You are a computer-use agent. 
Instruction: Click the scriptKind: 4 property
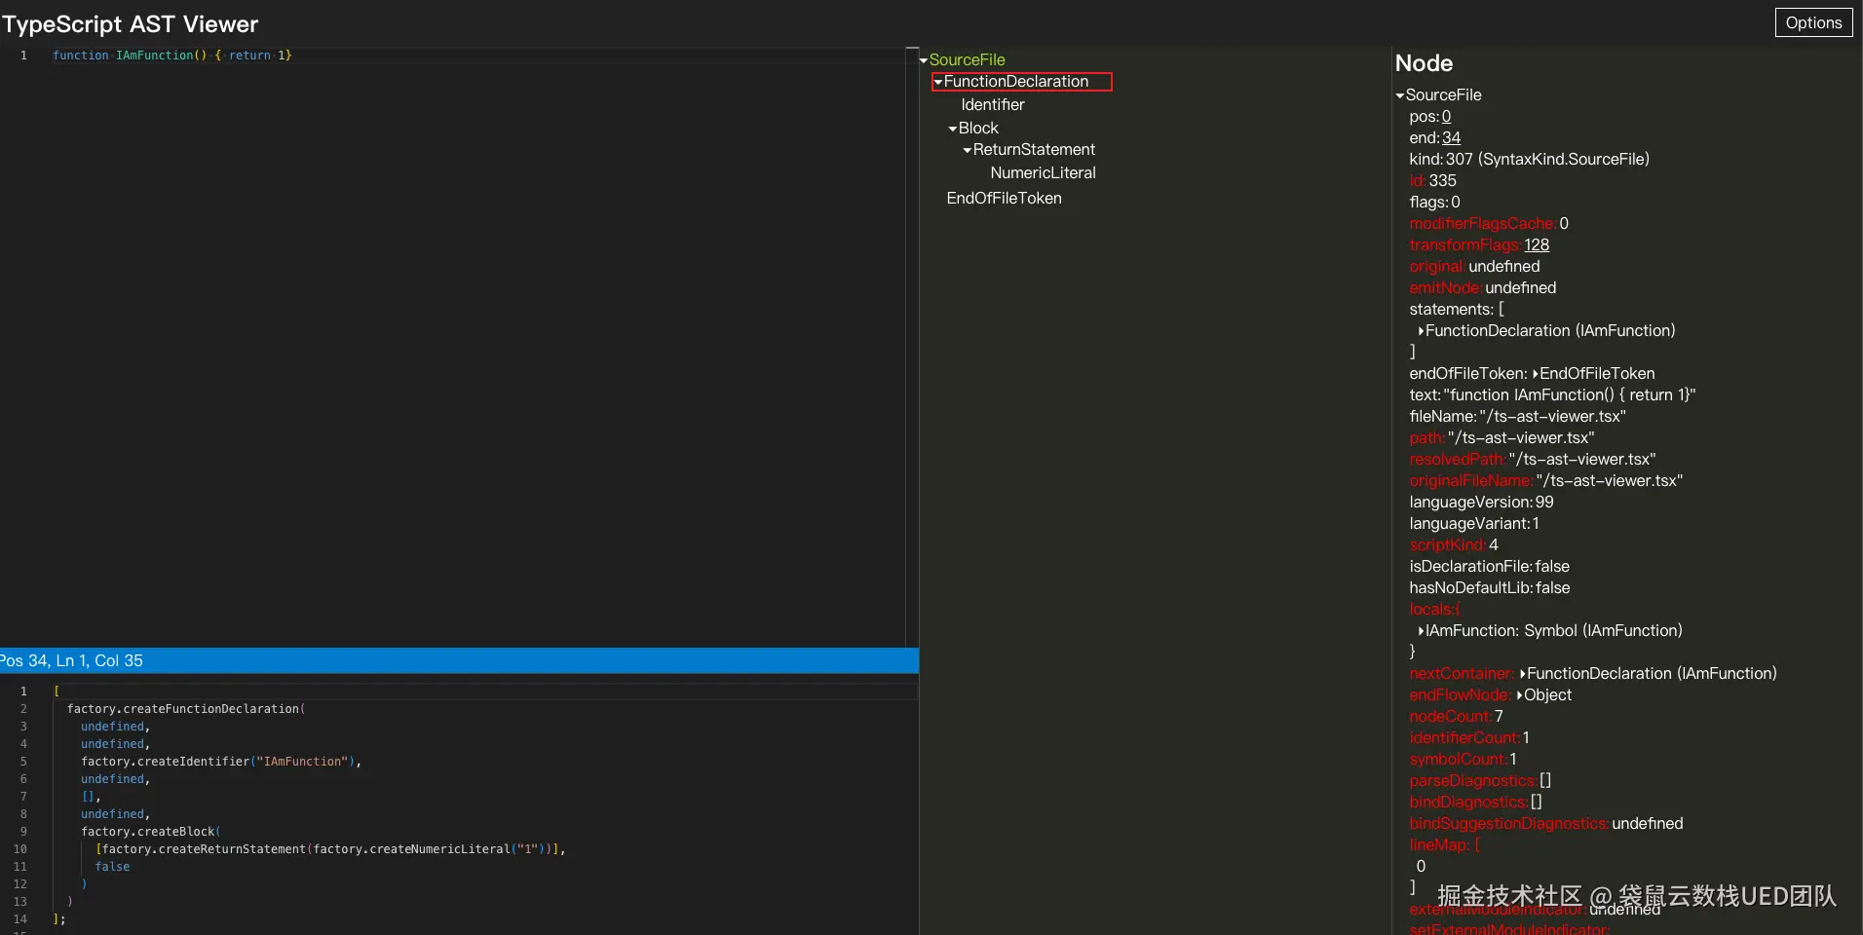pos(1454,545)
